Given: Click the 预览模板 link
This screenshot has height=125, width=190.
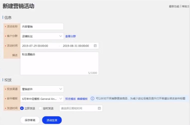Looking at the screenshot, I should (70, 99).
